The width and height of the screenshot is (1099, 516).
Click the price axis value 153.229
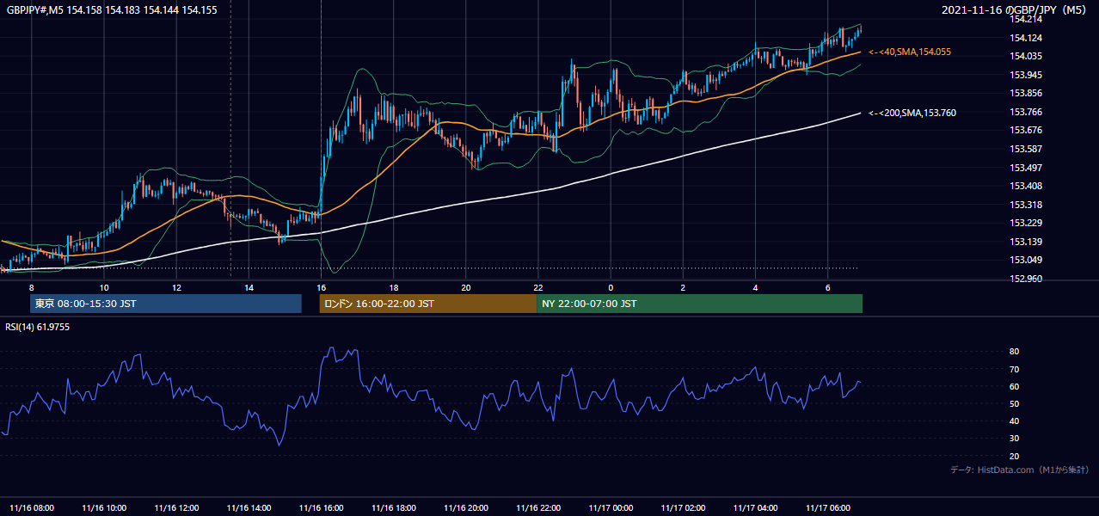point(1026,223)
